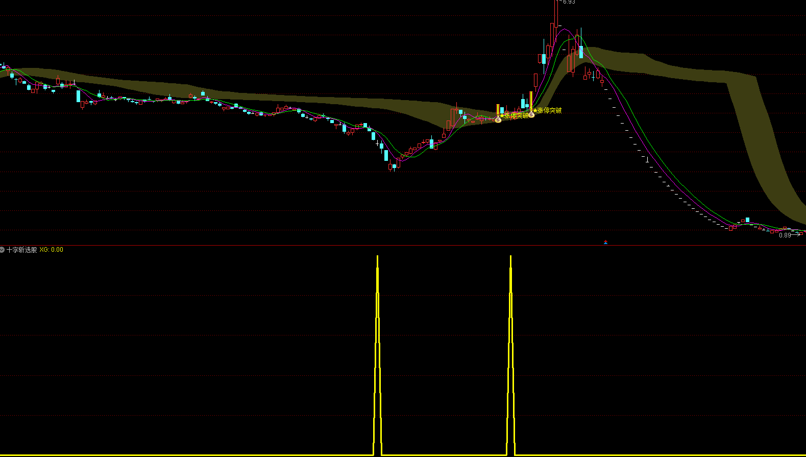Click the XG: 0.00 indicator value
Screen dimensions: 806x457
click(52, 250)
